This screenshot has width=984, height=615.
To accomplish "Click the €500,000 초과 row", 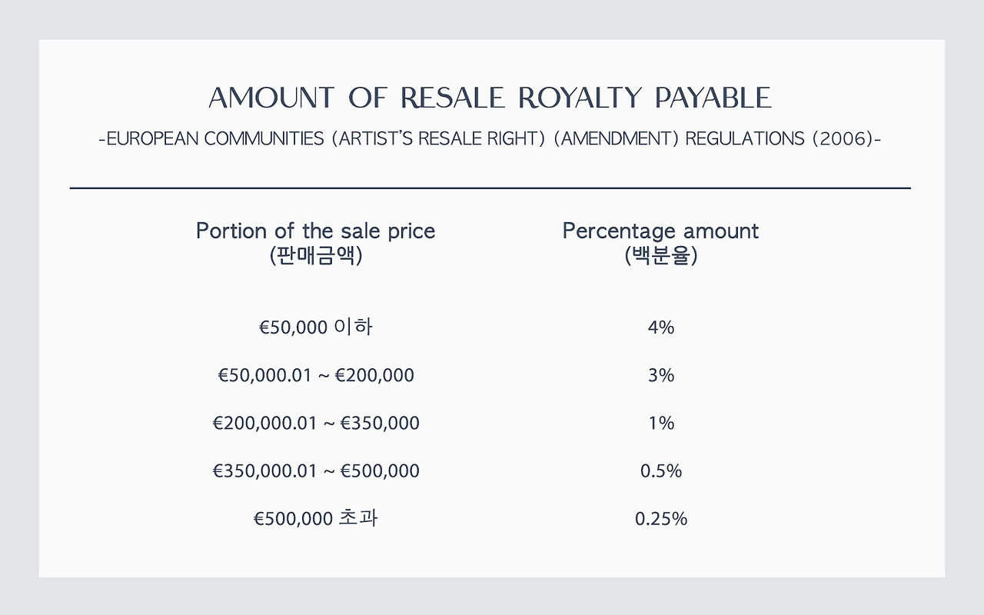I will [315, 518].
